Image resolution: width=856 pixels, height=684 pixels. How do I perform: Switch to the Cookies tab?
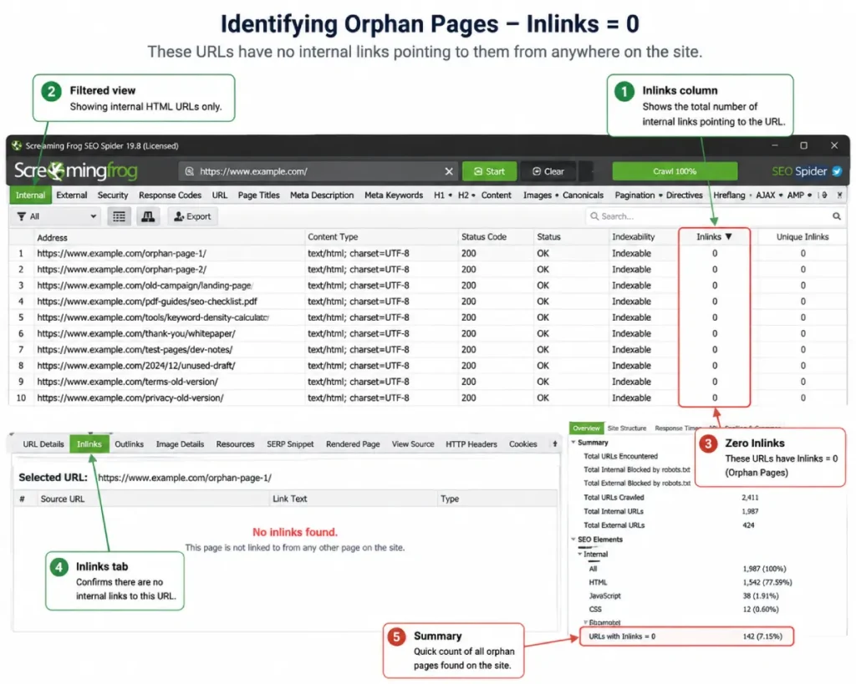523,444
